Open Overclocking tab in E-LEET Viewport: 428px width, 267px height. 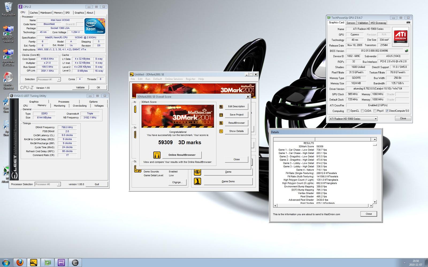click(80, 106)
